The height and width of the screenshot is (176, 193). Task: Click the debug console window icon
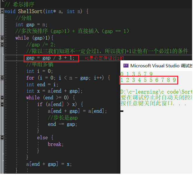coord(126,66)
